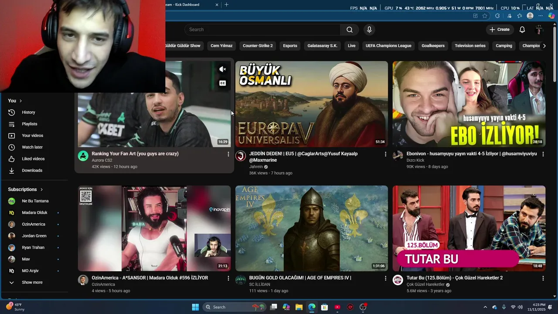
Task: Unmute the preview video on hover
Action: (x=222, y=69)
